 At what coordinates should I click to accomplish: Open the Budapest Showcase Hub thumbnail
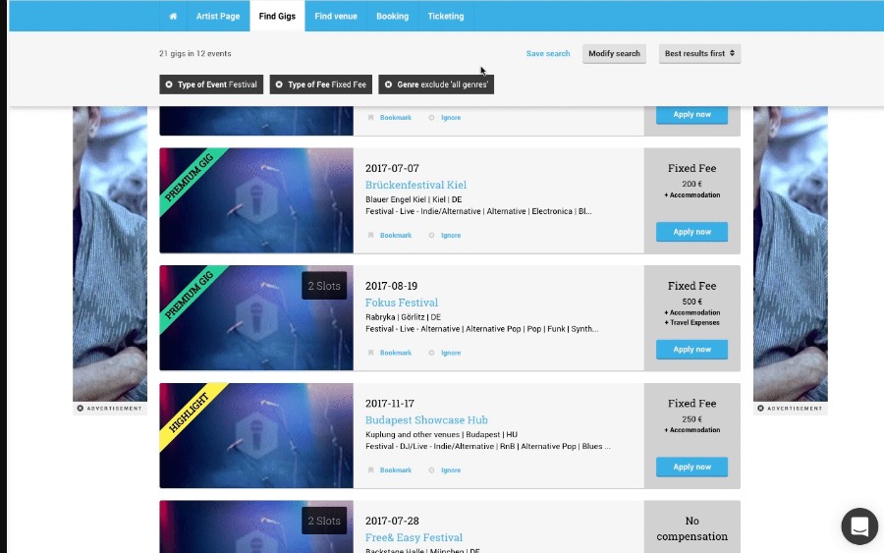(x=256, y=436)
